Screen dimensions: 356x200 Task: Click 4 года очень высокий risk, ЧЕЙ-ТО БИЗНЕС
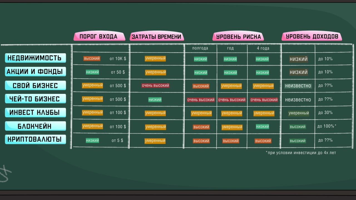tap(264, 100)
